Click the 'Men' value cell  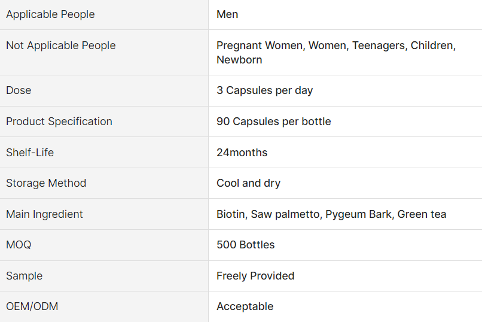227,14
